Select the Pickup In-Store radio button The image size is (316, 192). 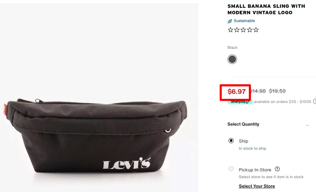pos(231,169)
